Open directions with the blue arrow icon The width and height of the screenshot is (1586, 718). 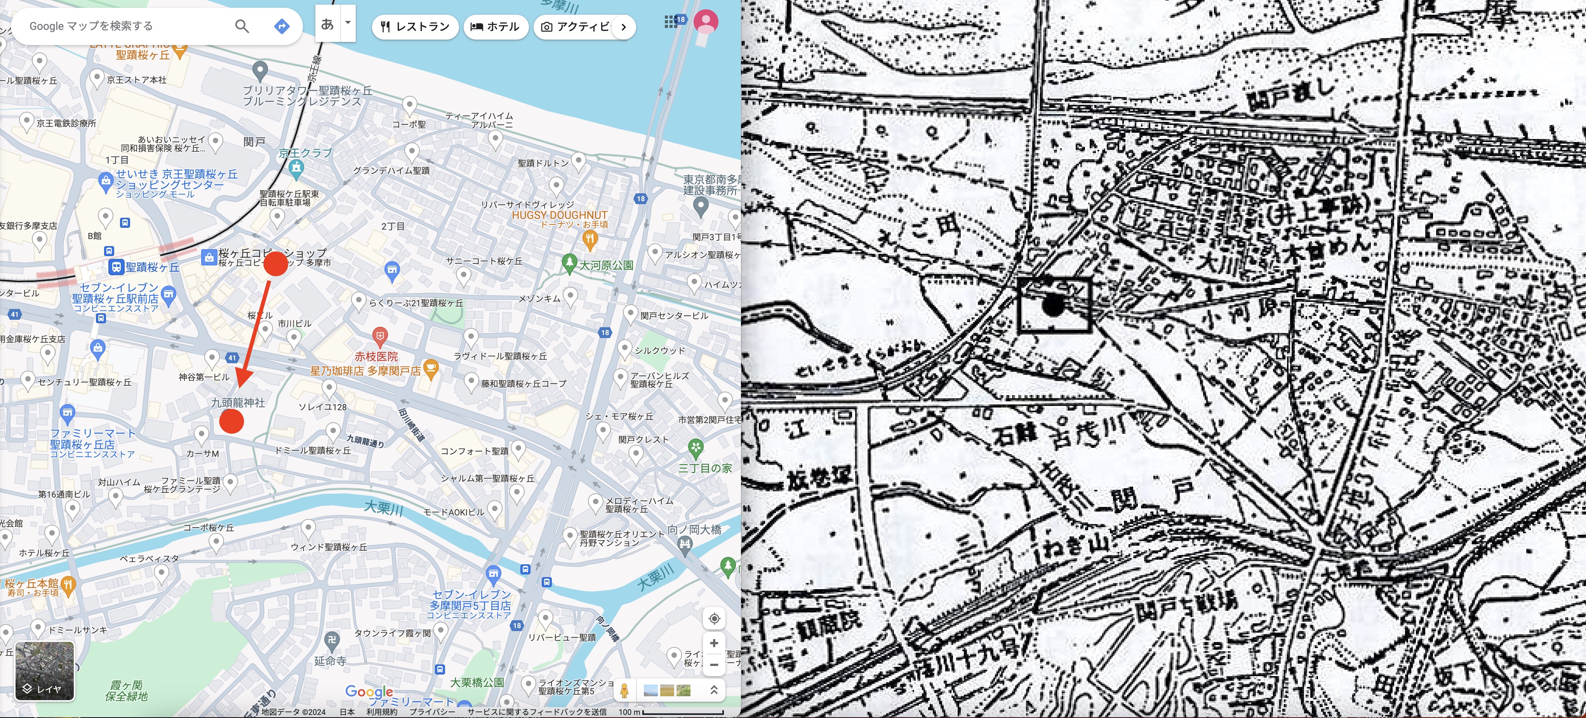click(282, 26)
